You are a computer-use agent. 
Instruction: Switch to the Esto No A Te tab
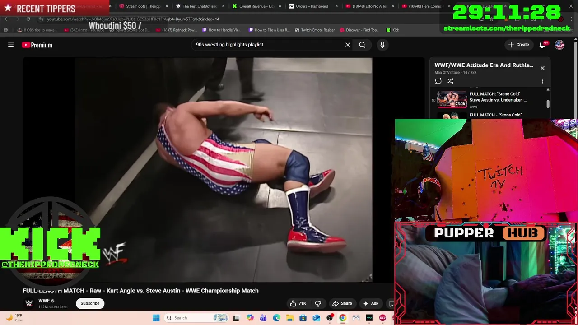click(x=368, y=6)
